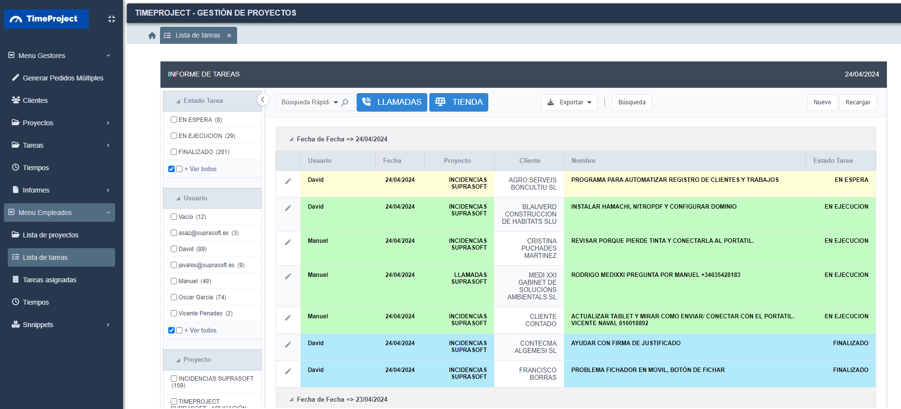901x409 pixels.
Task: Check the FINALIZADO filter
Action: tap(174, 152)
